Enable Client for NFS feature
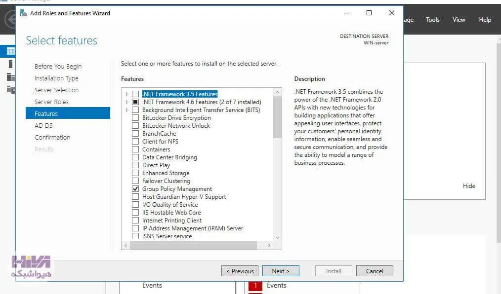501x294 pixels. pos(135,141)
